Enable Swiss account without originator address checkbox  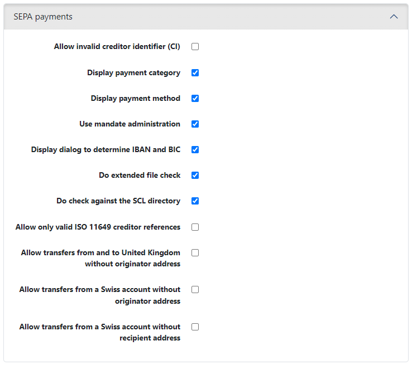pos(195,289)
